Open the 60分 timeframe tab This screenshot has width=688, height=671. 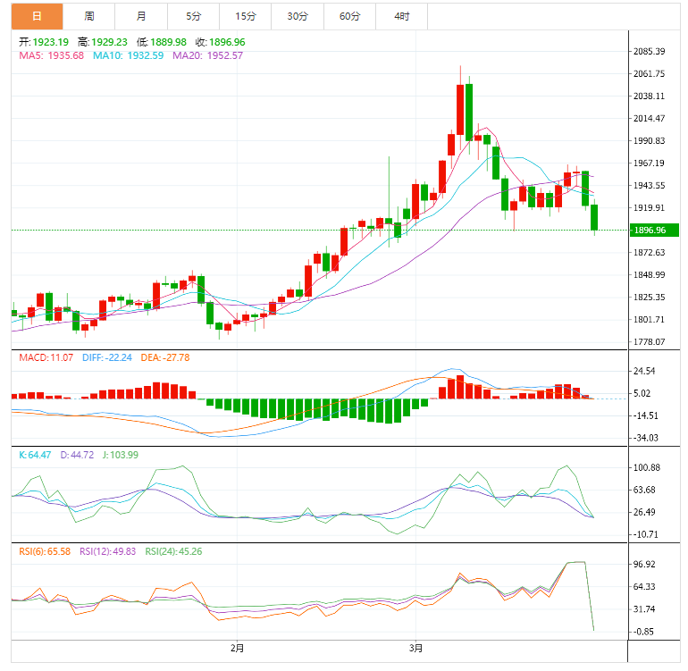click(x=349, y=16)
